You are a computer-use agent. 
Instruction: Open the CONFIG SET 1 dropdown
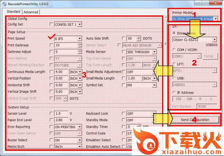tap(80, 24)
